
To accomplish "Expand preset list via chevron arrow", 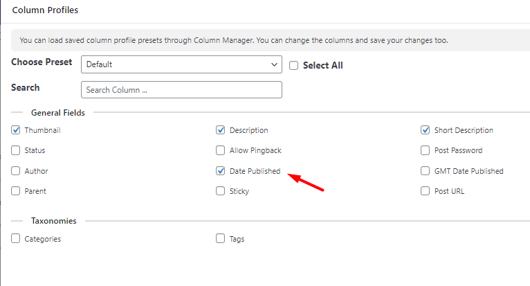I will pos(274,64).
